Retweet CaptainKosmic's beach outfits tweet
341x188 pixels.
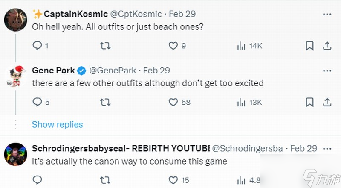point(105,46)
